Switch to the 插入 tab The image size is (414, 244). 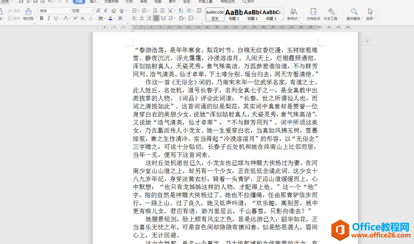click(93, 2)
